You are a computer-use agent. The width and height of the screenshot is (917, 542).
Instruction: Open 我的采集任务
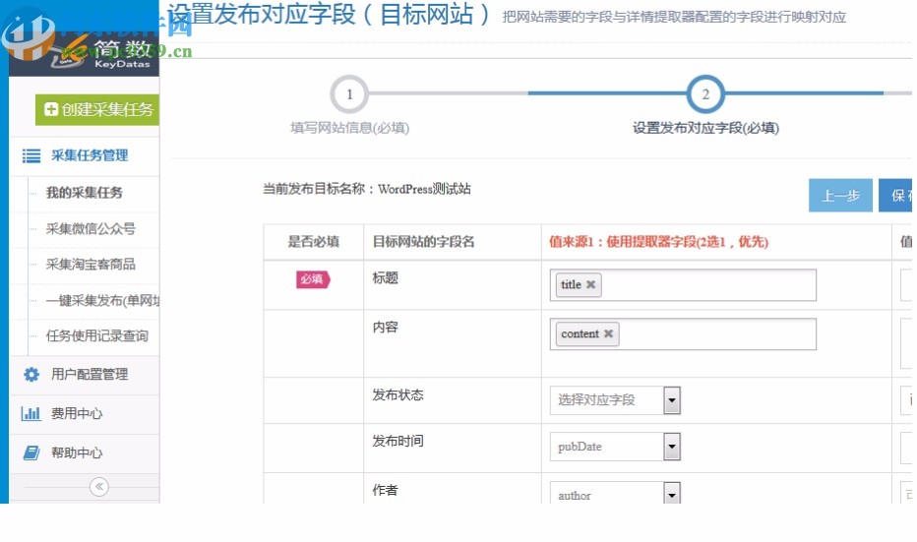(x=85, y=193)
